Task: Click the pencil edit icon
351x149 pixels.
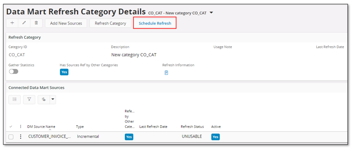Action: pyautogui.click(x=24, y=23)
